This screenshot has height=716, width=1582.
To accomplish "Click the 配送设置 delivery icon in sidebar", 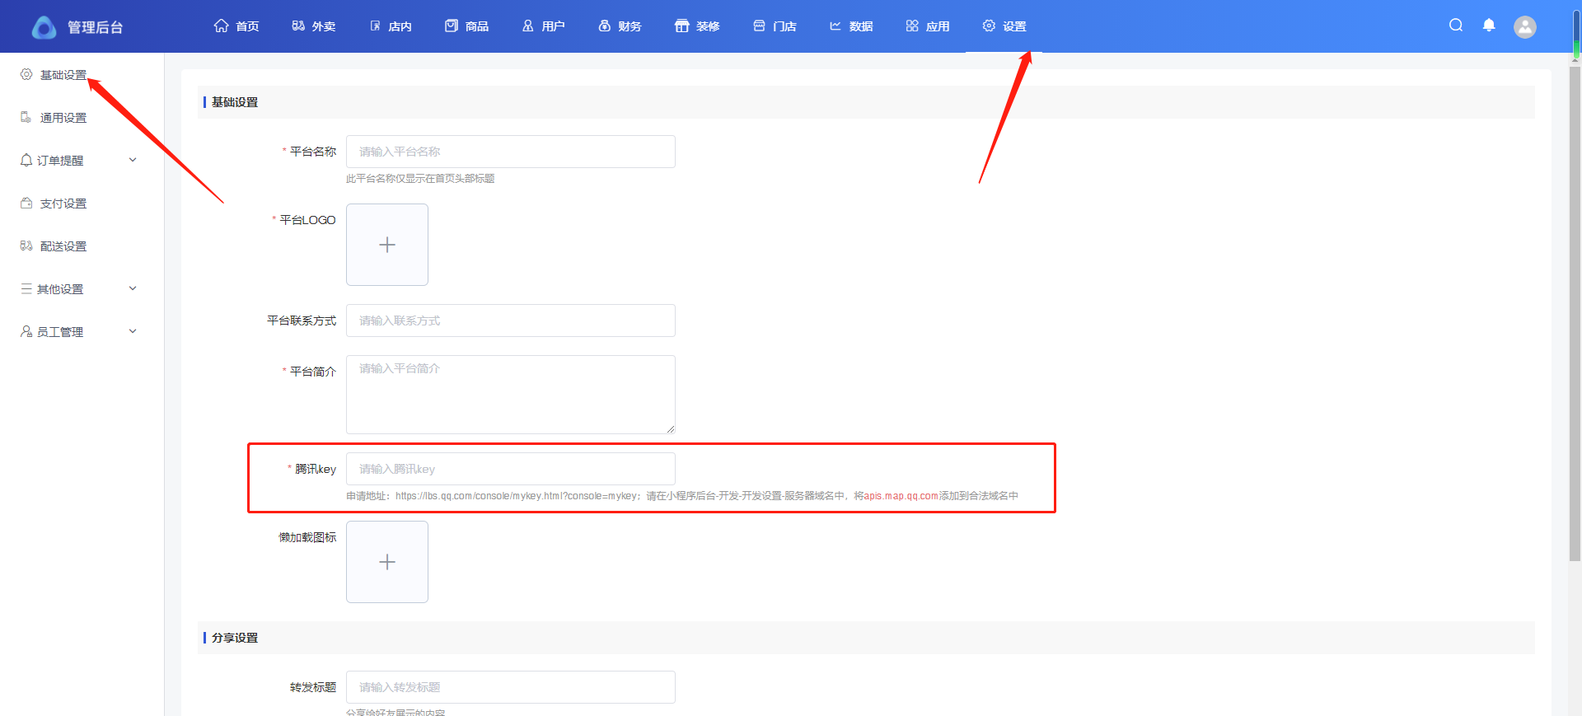I will (x=26, y=246).
